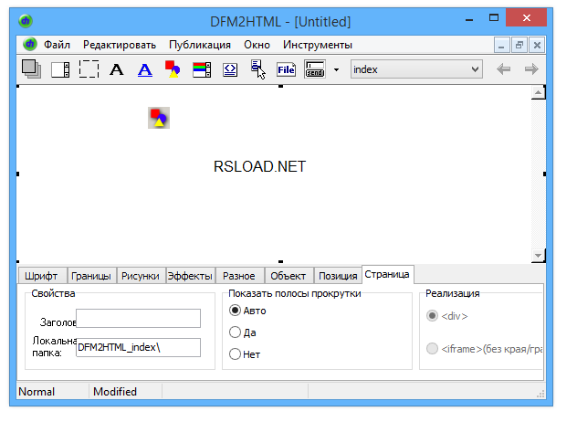The width and height of the screenshot is (577, 422).
Task: Select the <div> implementation radio button
Action: (x=432, y=316)
